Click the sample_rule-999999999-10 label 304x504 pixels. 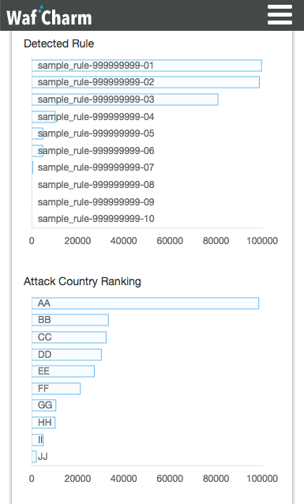pyautogui.click(x=96, y=219)
